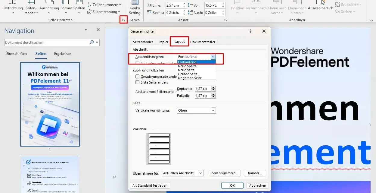Toggle Erste Seite anders checkbox
Image resolution: width=376 pixels, height=193 pixels.
pyautogui.click(x=138, y=82)
